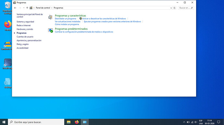The height and width of the screenshot is (125, 224).
Task: Launch Firefox from the taskbar
Action: coord(77,122)
